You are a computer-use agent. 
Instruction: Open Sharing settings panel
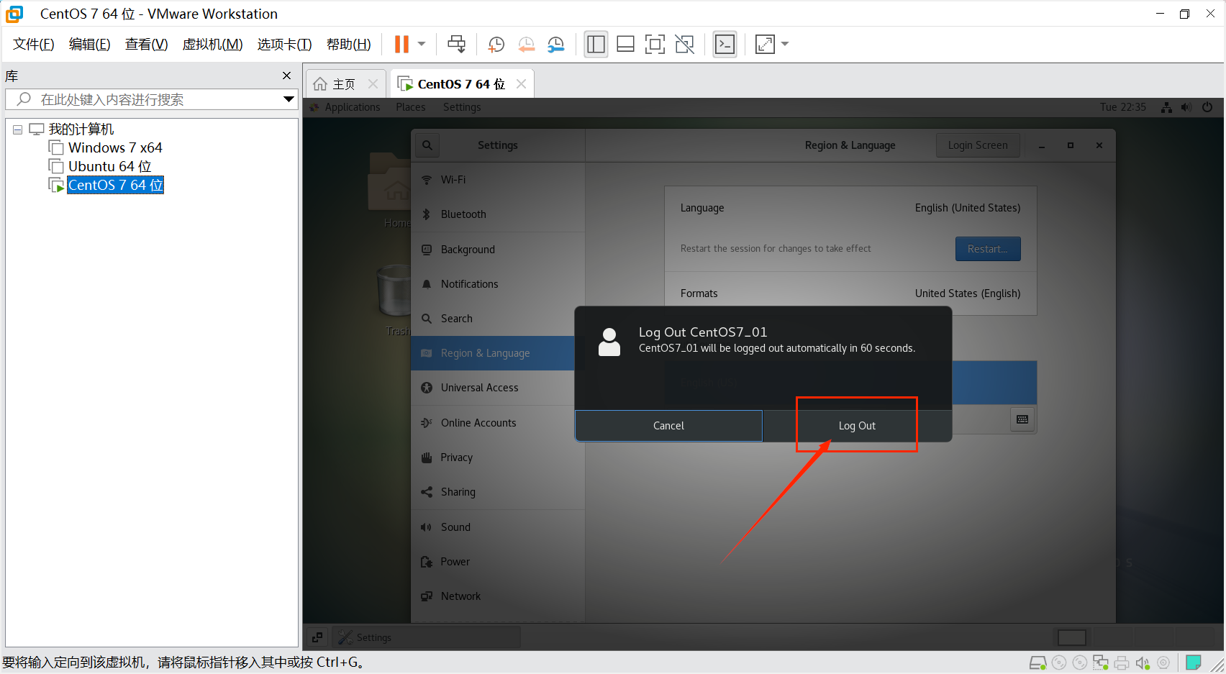point(498,492)
